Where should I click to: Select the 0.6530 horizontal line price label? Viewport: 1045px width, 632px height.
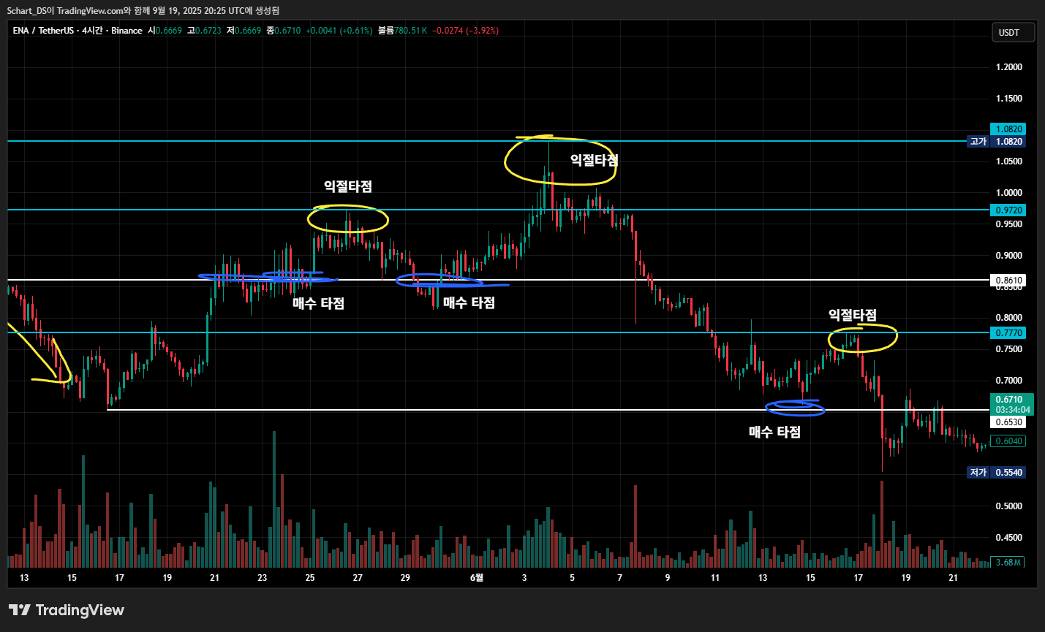pos(1008,422)
